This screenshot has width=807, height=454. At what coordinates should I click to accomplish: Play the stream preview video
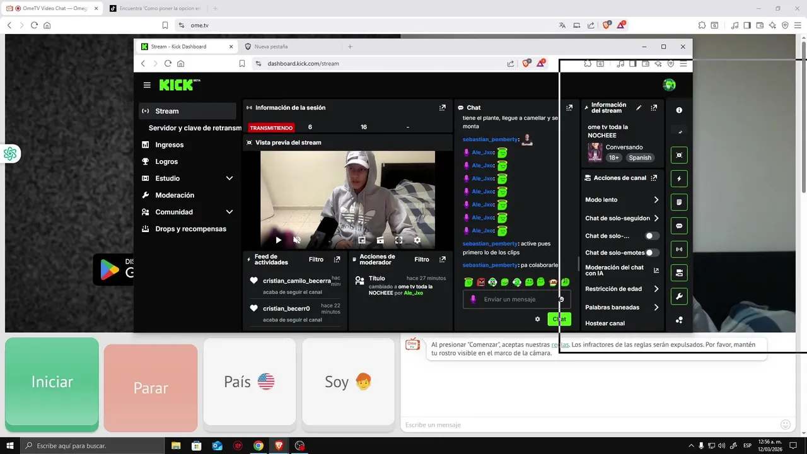pyautogui.click(x=278, y=240)
